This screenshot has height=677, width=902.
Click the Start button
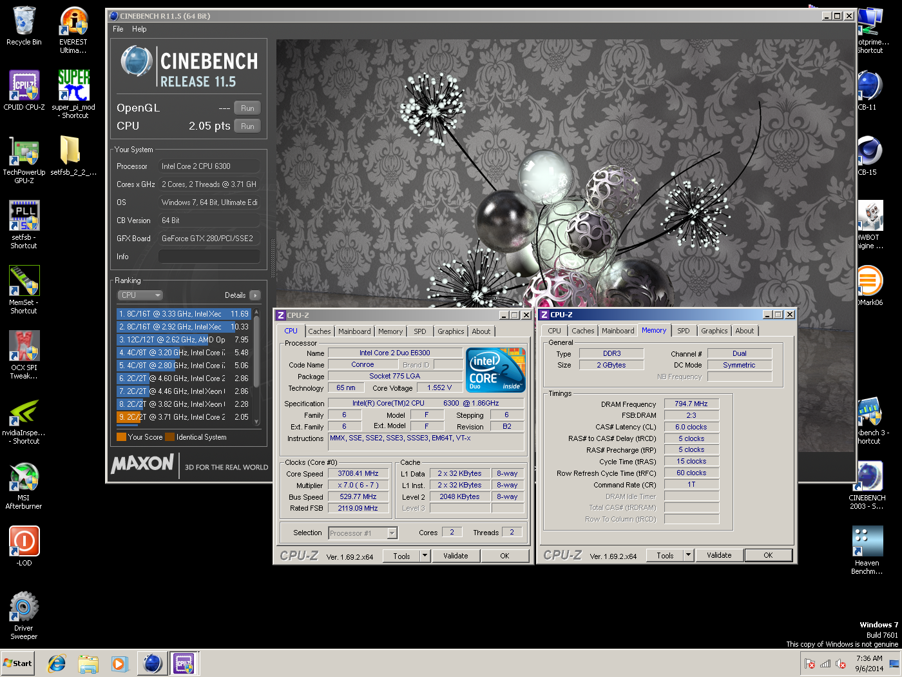point(18,663)
